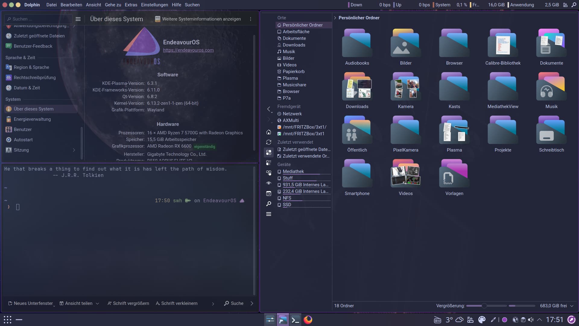Image resolution: width=579 pixels, height=326 pixels.
Task: Reload the folder view in Dolphin
Action: coord(269,142)
